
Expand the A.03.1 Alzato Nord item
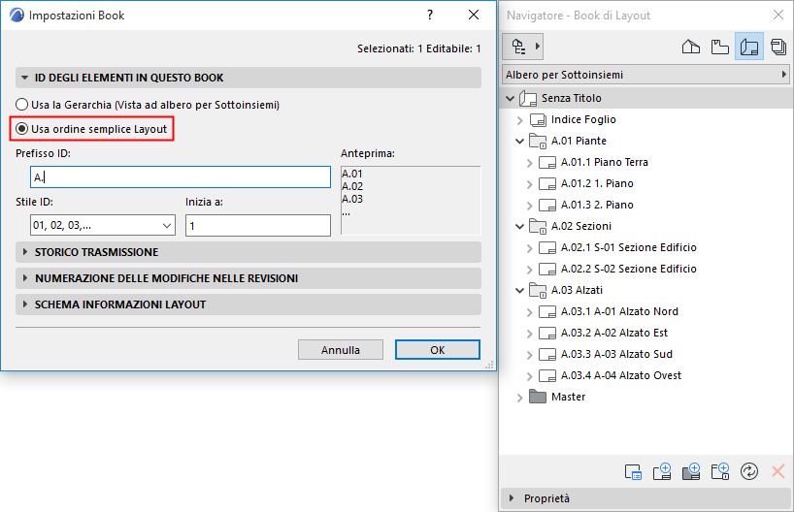[529, 312]
